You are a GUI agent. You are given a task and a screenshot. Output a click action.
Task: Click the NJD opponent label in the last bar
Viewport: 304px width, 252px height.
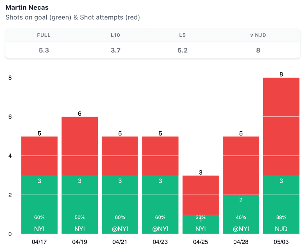click(x=281, y=229)
